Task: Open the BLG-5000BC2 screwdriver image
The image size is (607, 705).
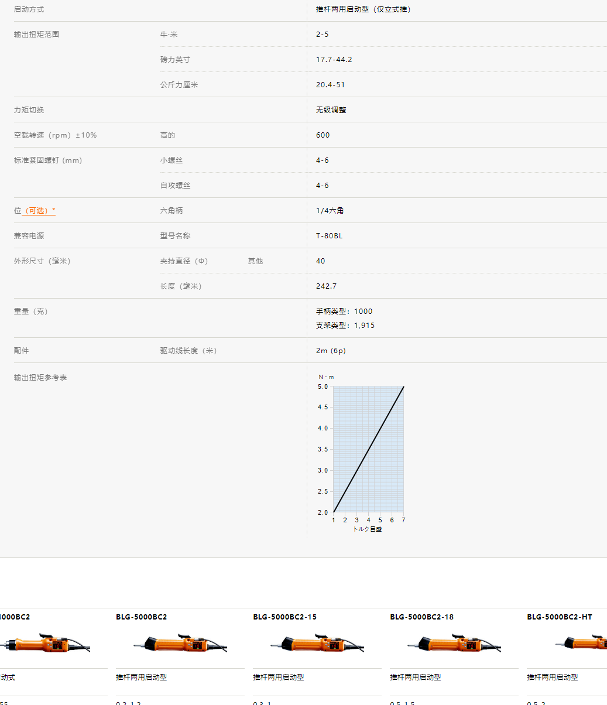Action: [x=180, y=644]
